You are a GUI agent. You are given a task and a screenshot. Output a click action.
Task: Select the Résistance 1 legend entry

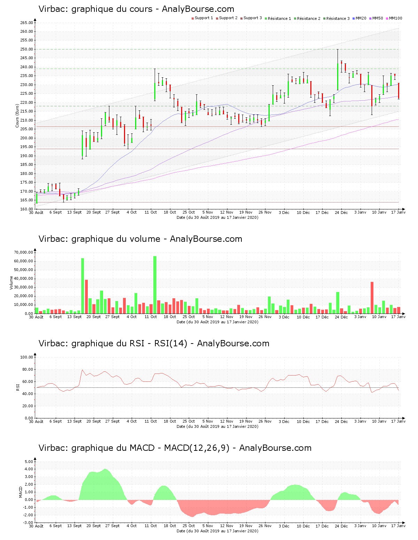278,18
